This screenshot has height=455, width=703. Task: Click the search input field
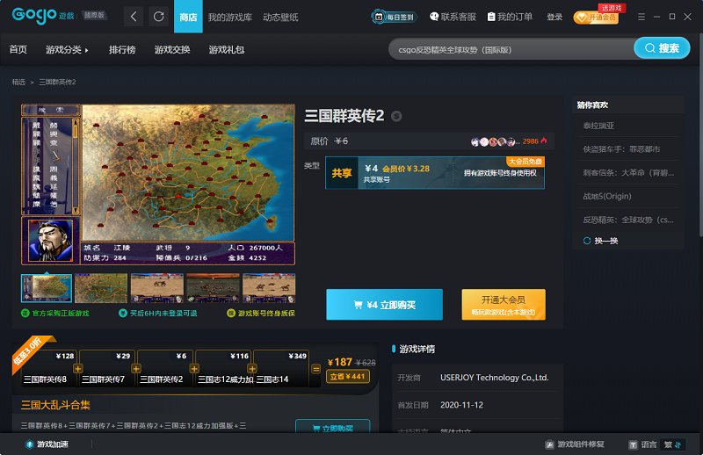511,49
